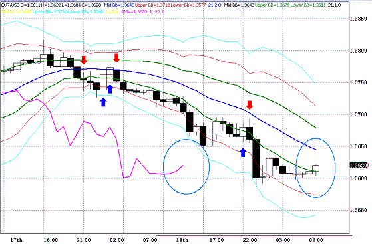
Task: Click the 07:00 time axis label
Action: click(150, 240)
